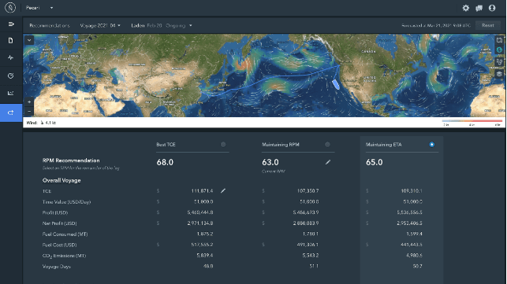Zoom out on the map
The height and width of the screenshot is (284, 507).
click(29, 111)
